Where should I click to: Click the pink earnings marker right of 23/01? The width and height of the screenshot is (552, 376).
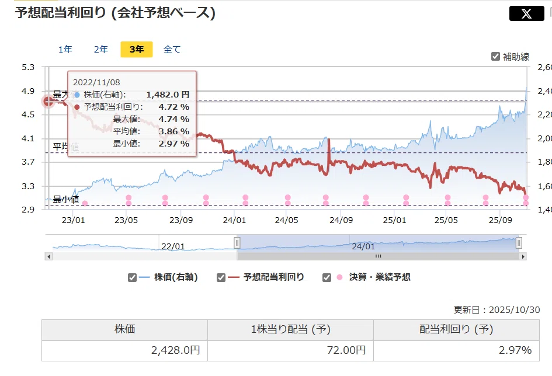click(85, 203)
